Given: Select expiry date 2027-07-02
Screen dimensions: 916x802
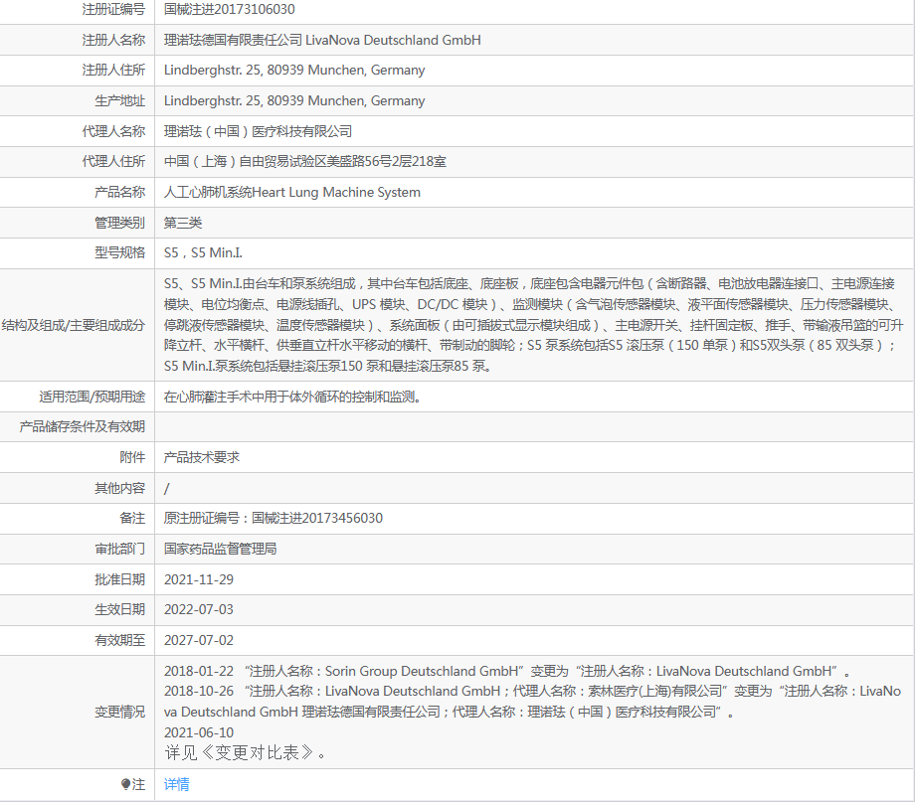Looking at the screenshot, I should click(x=199, y=640).
